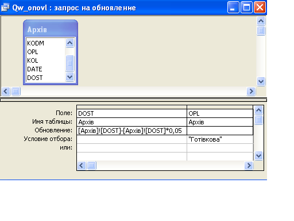Click Архів table name under OPL column
This screenshot has width=294, height=221.
(220, 122)
